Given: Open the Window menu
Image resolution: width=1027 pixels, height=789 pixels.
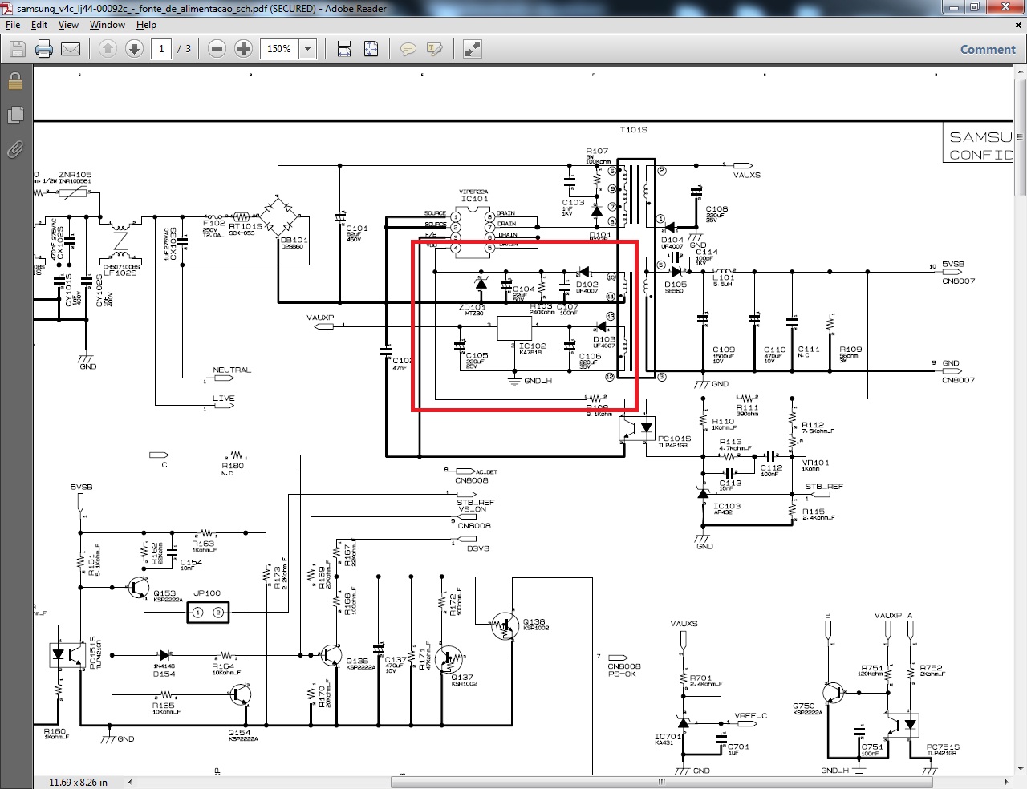Looking at the screenshot, I should click(107, 25).
